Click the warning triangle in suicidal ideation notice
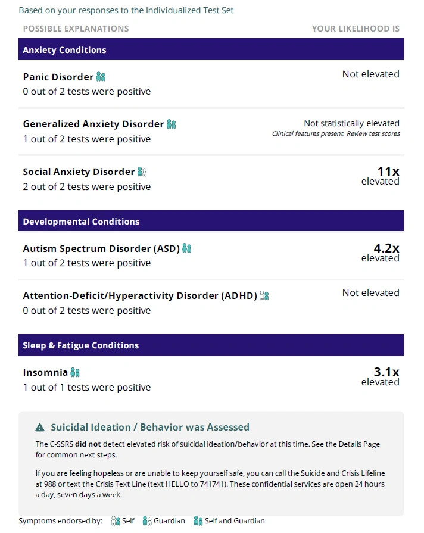 (40, 428)
